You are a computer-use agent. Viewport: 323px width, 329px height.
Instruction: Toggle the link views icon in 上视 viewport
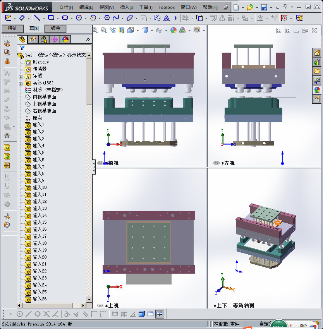click(100, 305)
